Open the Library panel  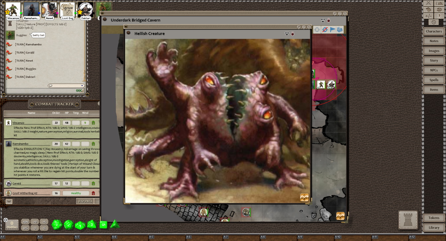point(434,227)
